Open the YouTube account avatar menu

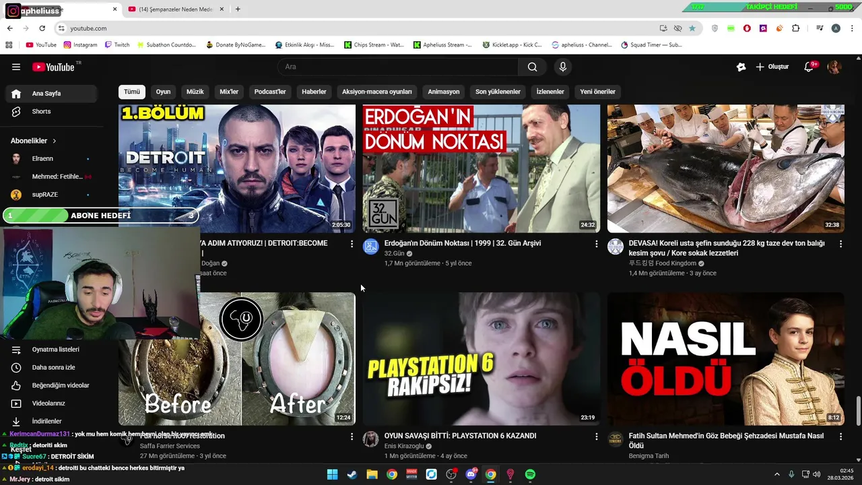tap(834, 67)
